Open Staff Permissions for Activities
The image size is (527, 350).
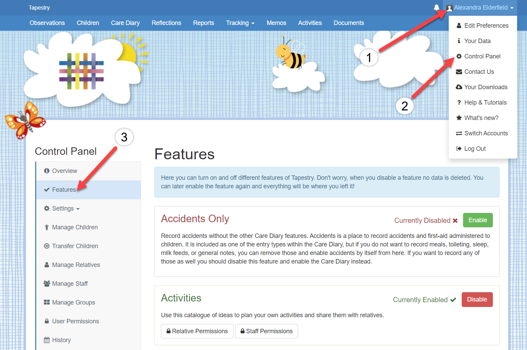point(267,331)
